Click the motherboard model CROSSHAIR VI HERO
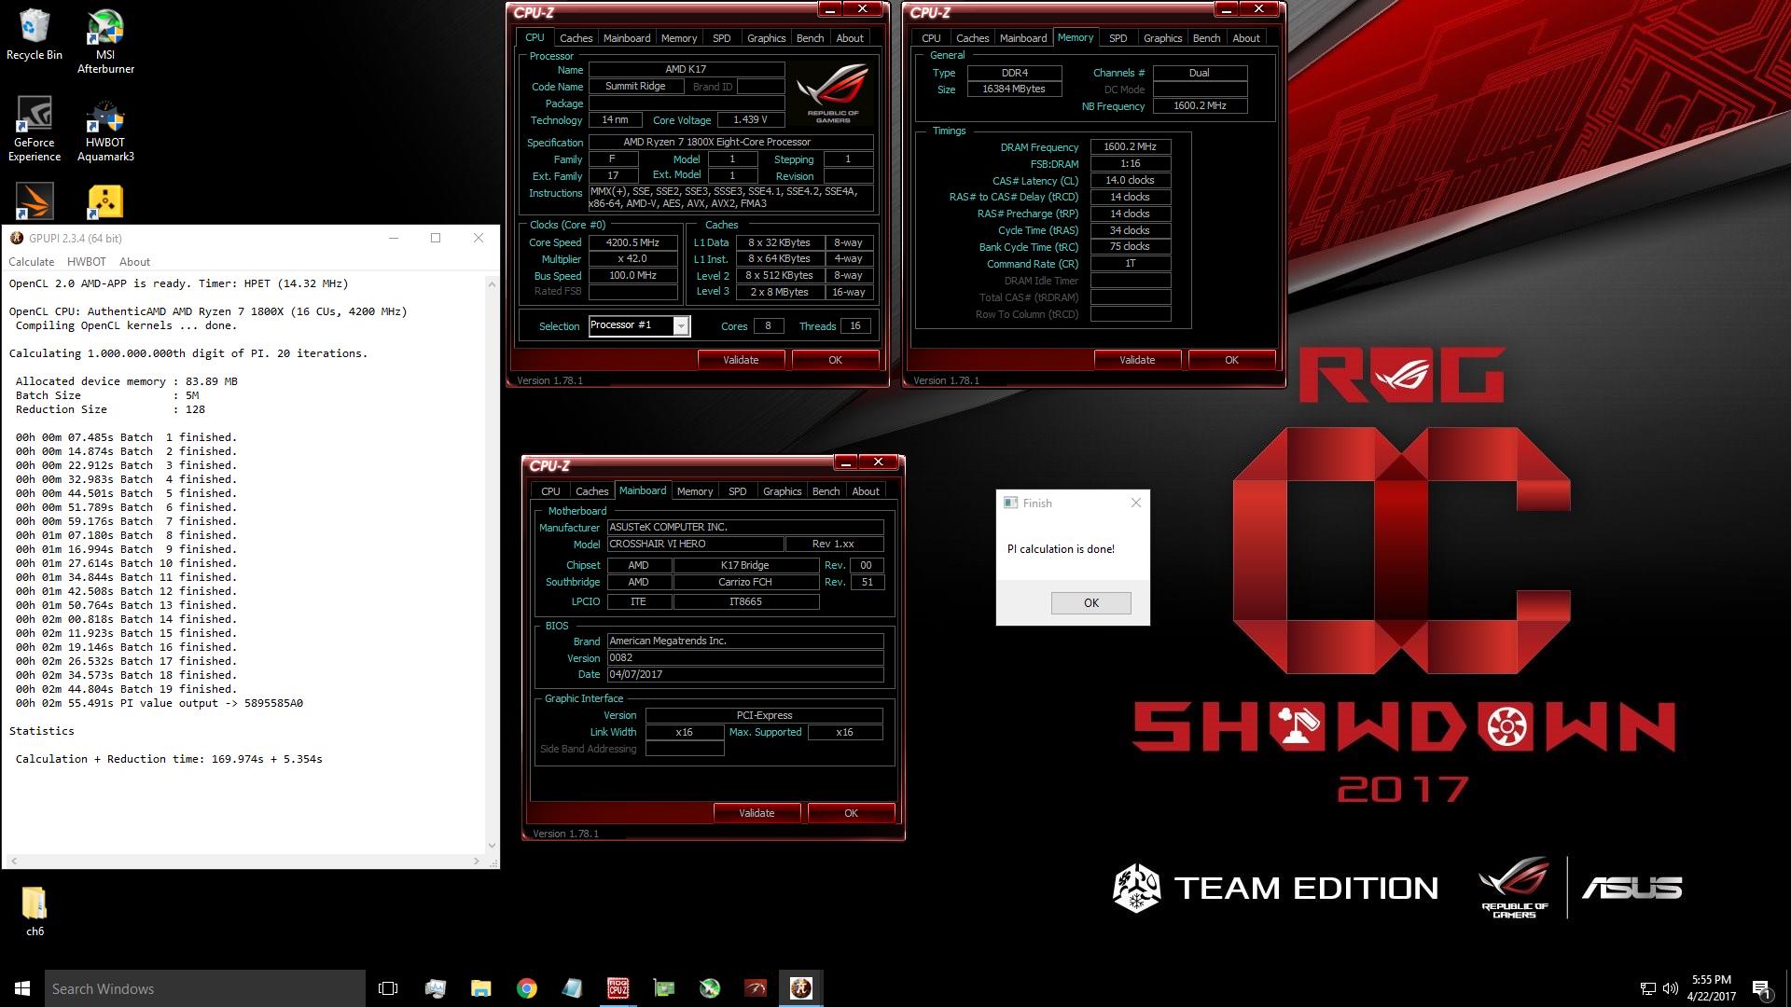 click(x=694, y=545)
